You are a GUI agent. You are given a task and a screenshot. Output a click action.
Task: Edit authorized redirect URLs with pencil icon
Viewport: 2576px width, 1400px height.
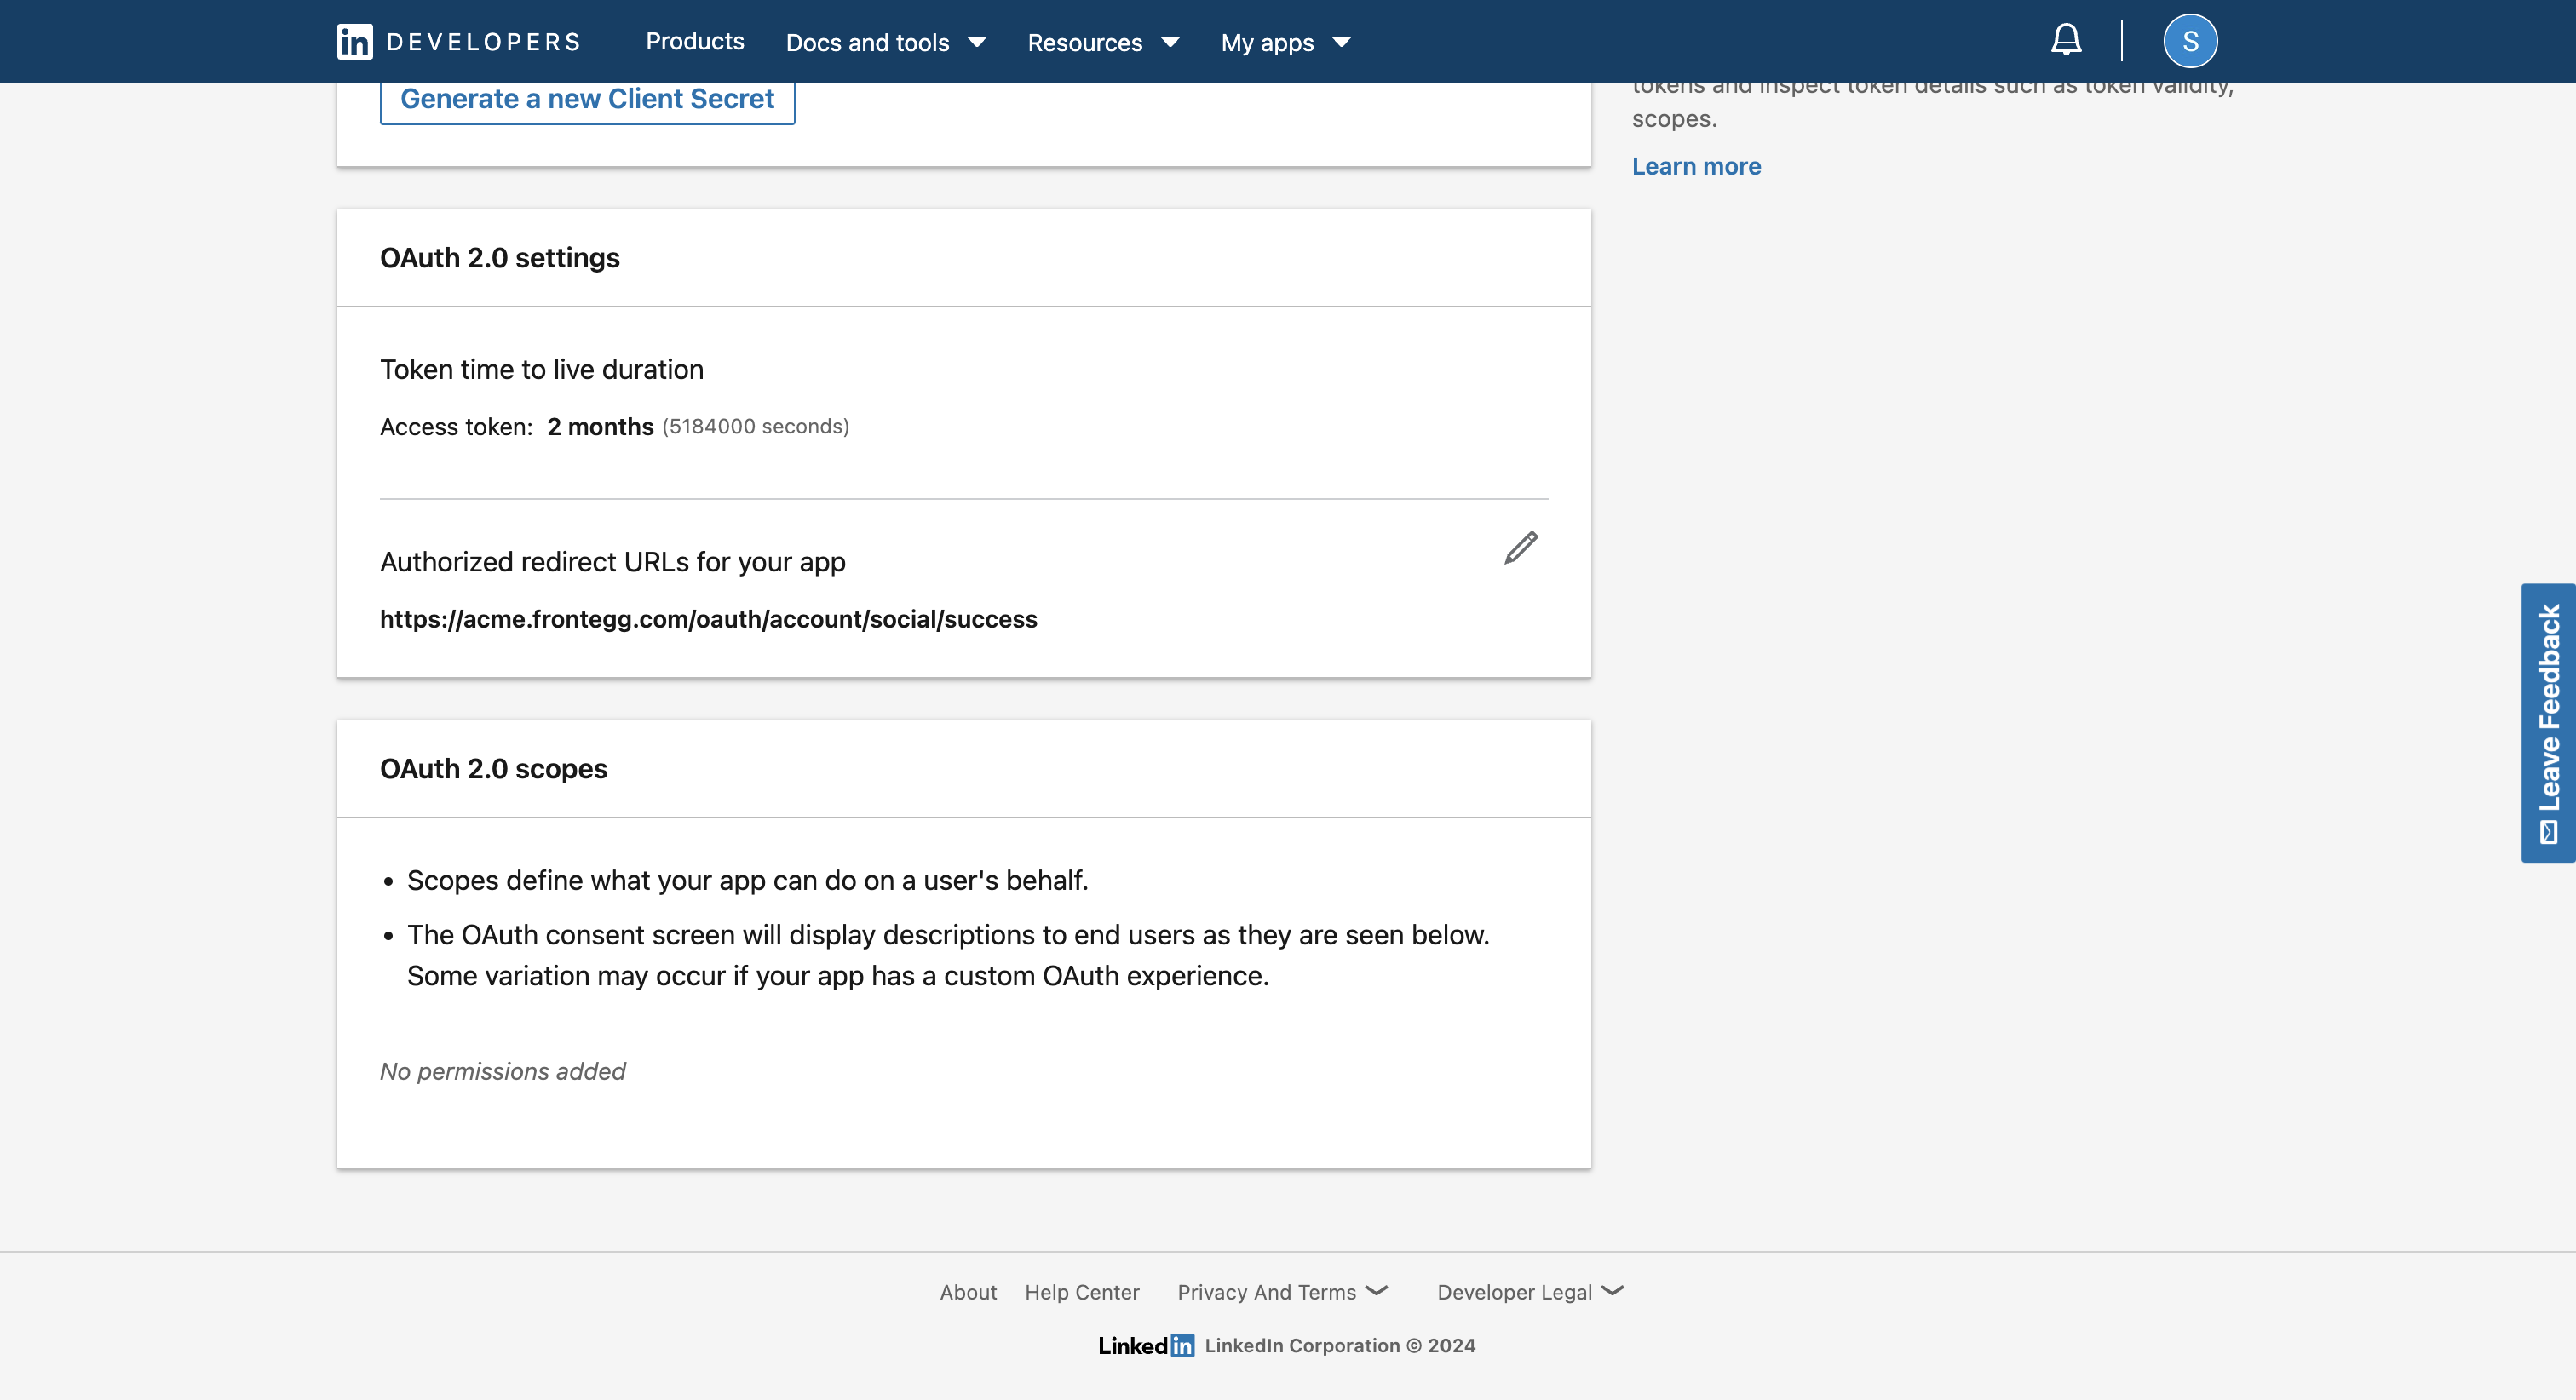1521,548
